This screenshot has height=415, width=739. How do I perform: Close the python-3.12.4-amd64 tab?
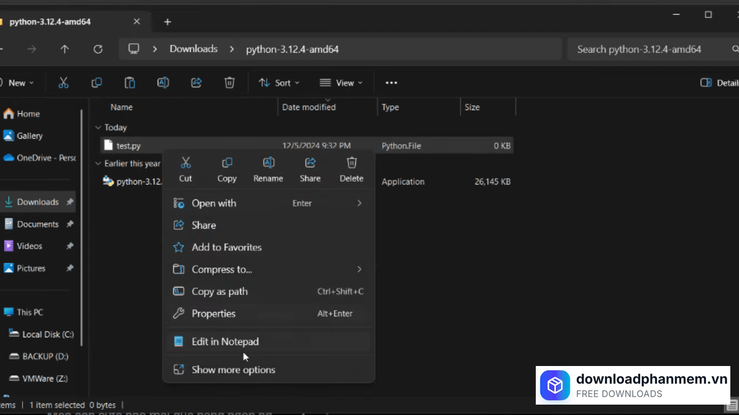pos(137,22)
